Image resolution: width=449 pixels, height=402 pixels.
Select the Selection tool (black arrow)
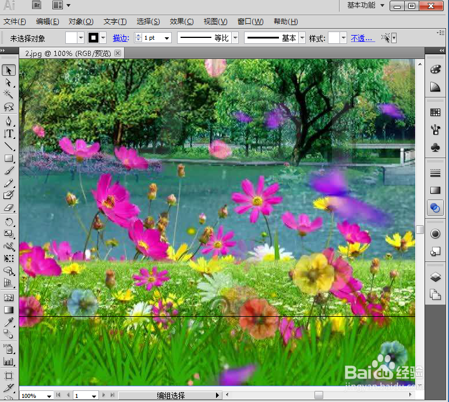pos(9,70)
